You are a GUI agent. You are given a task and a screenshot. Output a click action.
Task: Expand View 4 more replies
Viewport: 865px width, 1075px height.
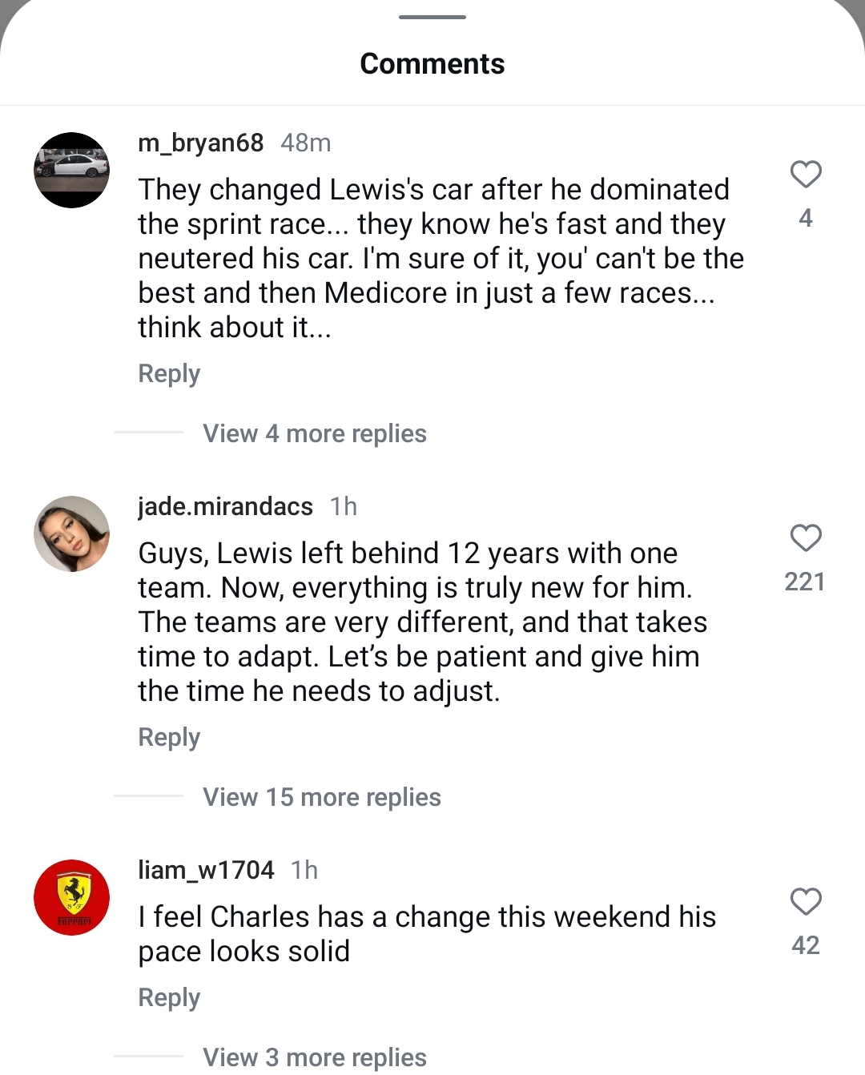(x=314, y=433)
